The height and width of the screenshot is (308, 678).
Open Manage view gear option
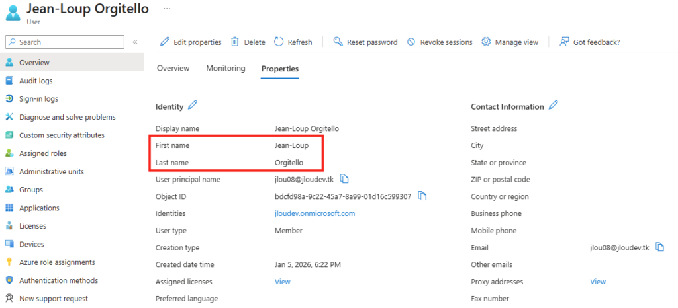point(510,42)
